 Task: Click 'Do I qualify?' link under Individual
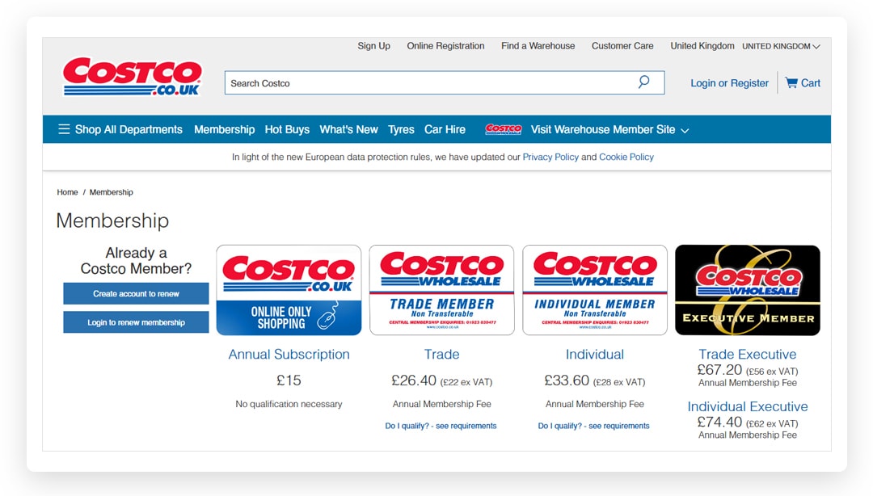(x=593, y=426)
